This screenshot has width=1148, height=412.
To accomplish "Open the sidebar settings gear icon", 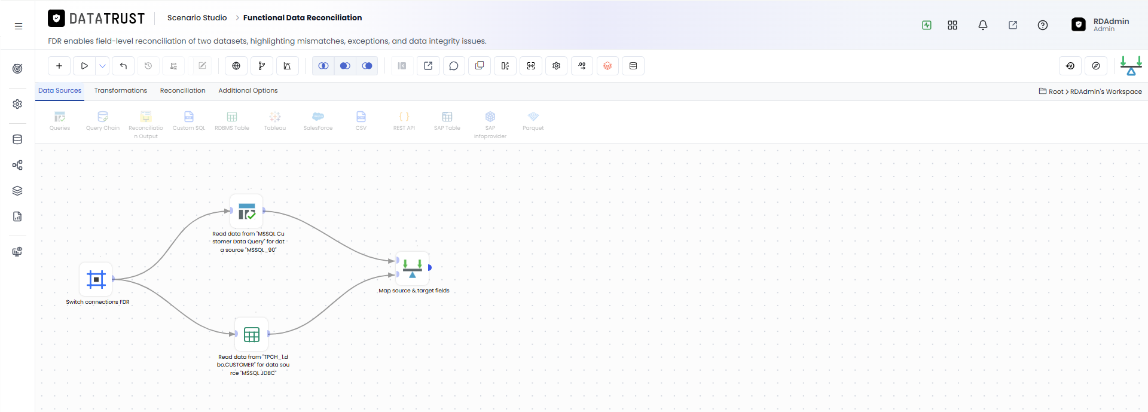I will tap(17, 104).
